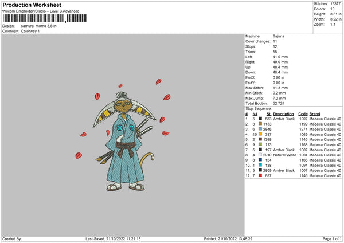Screen dimensions: 344x243
Task: Select the dark brown swatch for code 1145
Action: coord(260,139)
